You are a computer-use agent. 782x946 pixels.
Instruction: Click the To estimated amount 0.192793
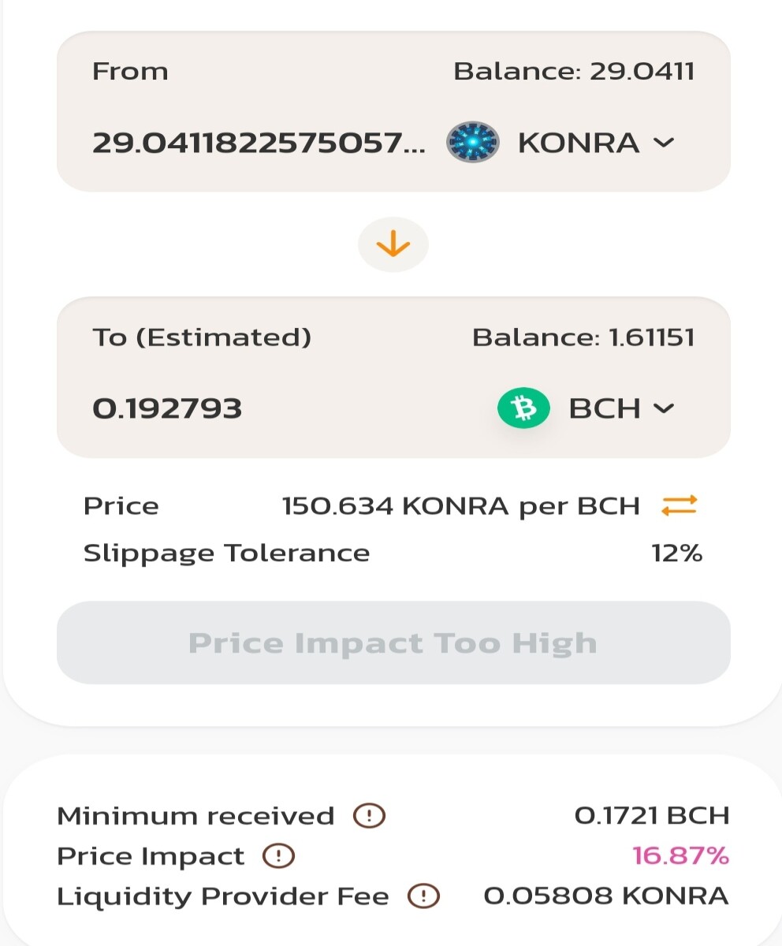(x=167, y=408)
